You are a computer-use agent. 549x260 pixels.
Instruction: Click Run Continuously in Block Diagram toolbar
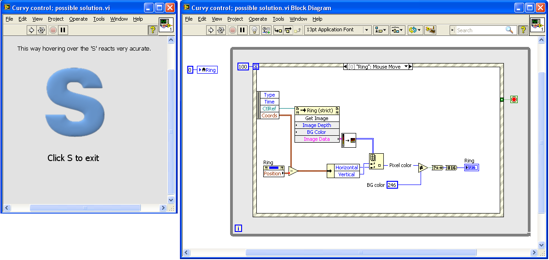click(x=221, y=30)
